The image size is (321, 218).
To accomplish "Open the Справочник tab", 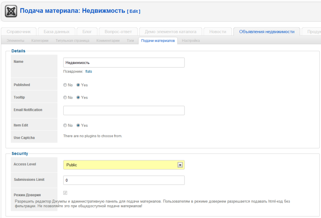I will [19, 32].
